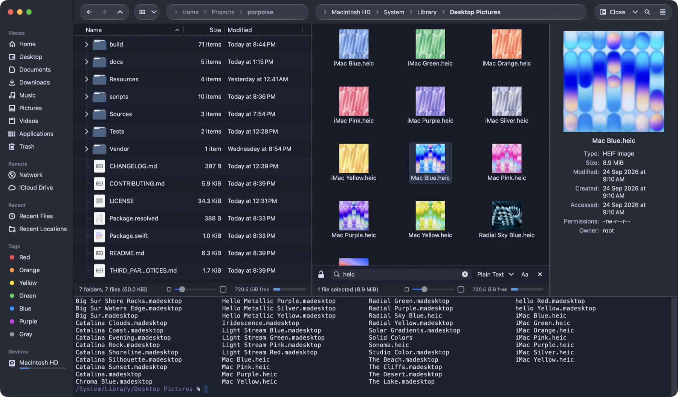Sort by the Modified column
This screenshot has width=678, height=397.
(x=240, y=30)
